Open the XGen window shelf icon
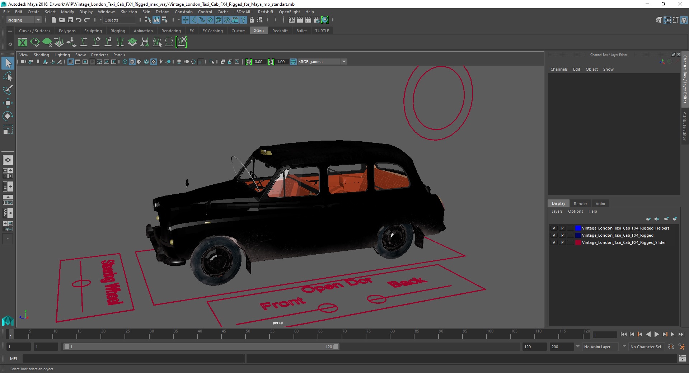Screen dimensions: 689x373 23,42
